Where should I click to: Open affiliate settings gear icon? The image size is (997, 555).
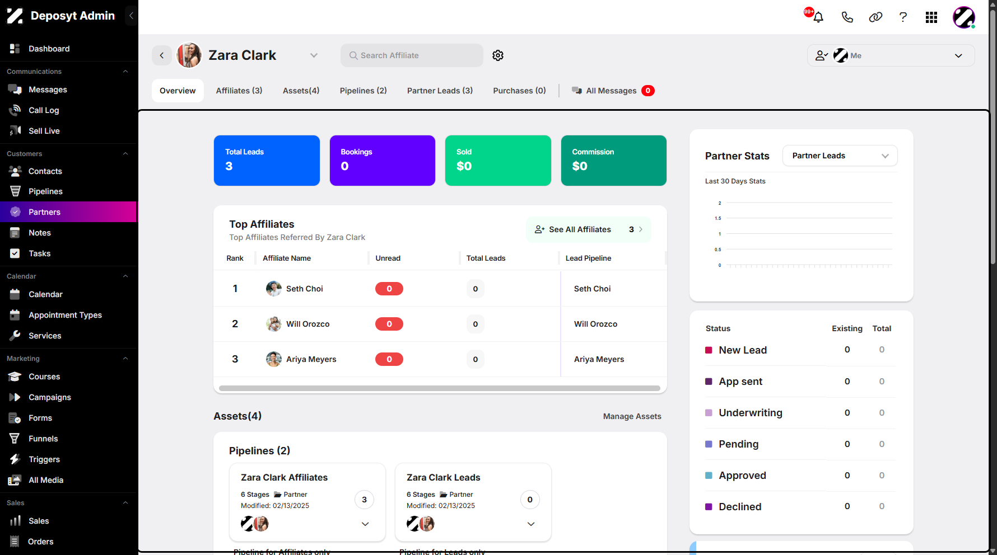pos(498,55)
